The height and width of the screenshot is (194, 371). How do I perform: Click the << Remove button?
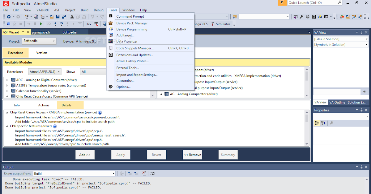click(192, 155)
